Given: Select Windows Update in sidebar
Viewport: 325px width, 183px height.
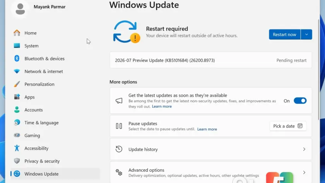Looking at the screenshot, I should (x=55, y=174).
